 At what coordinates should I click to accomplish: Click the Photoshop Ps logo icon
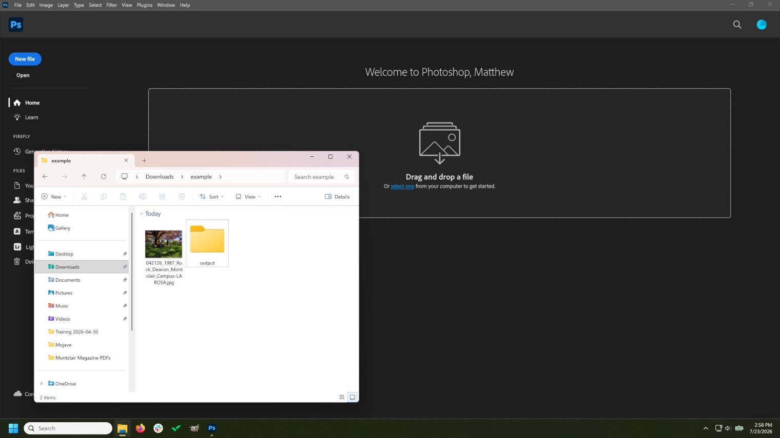pos(16,25)
